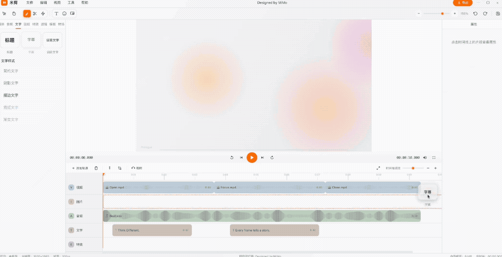Click the undo arrow in top toolbar
The image size is (502, 257).
(475, 14)
